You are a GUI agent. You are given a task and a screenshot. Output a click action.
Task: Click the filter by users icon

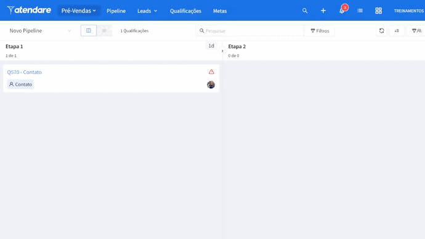click(x=416, y=31)
